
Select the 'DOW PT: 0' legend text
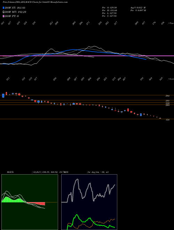(x=12, y=16)
